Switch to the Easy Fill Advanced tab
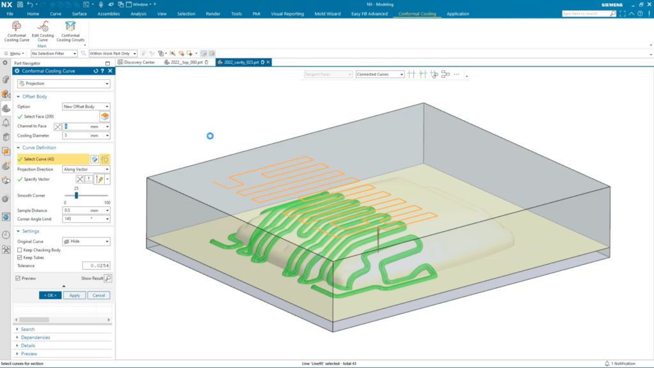The image size is (654, 368). pyautogui.click(x=369, y=14)
